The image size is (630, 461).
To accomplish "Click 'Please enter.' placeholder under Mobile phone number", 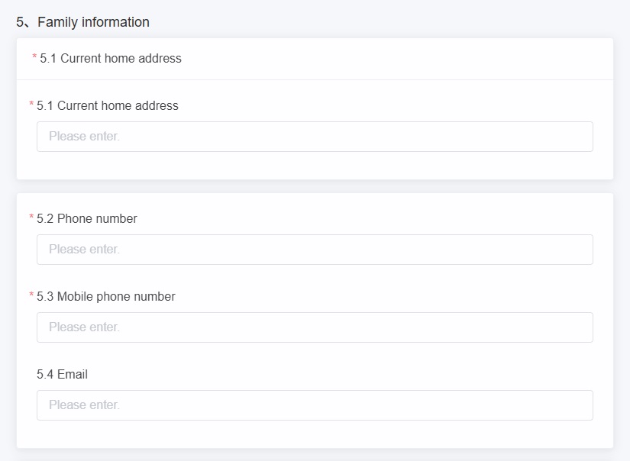I will 84,327.
